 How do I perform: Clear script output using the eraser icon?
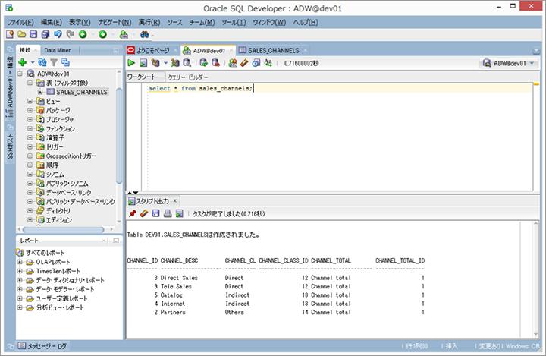[x=143, y=213]
